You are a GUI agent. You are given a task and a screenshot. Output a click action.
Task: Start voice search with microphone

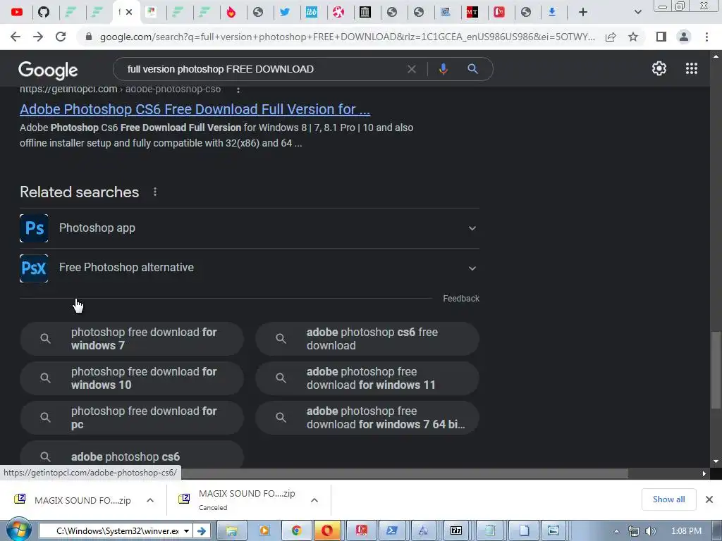point(443,69)
